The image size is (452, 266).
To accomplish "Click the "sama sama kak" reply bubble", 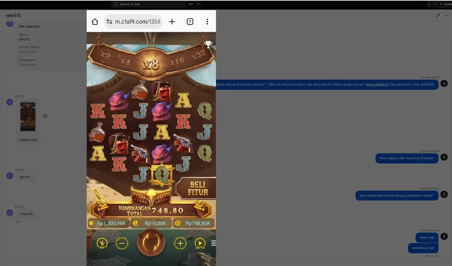I will (397, 196).
